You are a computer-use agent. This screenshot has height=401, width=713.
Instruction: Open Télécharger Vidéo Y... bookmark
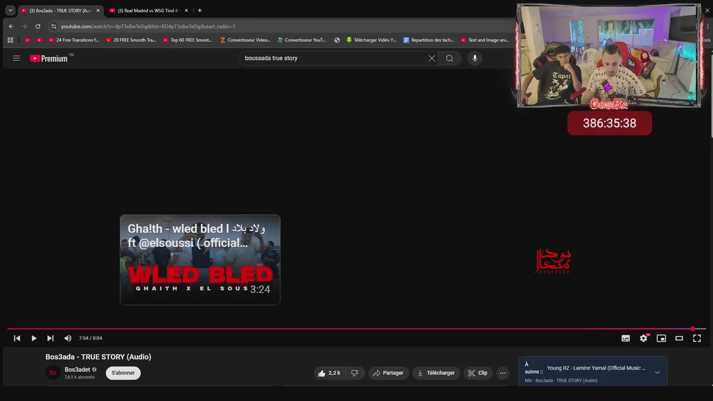(372, 40)
